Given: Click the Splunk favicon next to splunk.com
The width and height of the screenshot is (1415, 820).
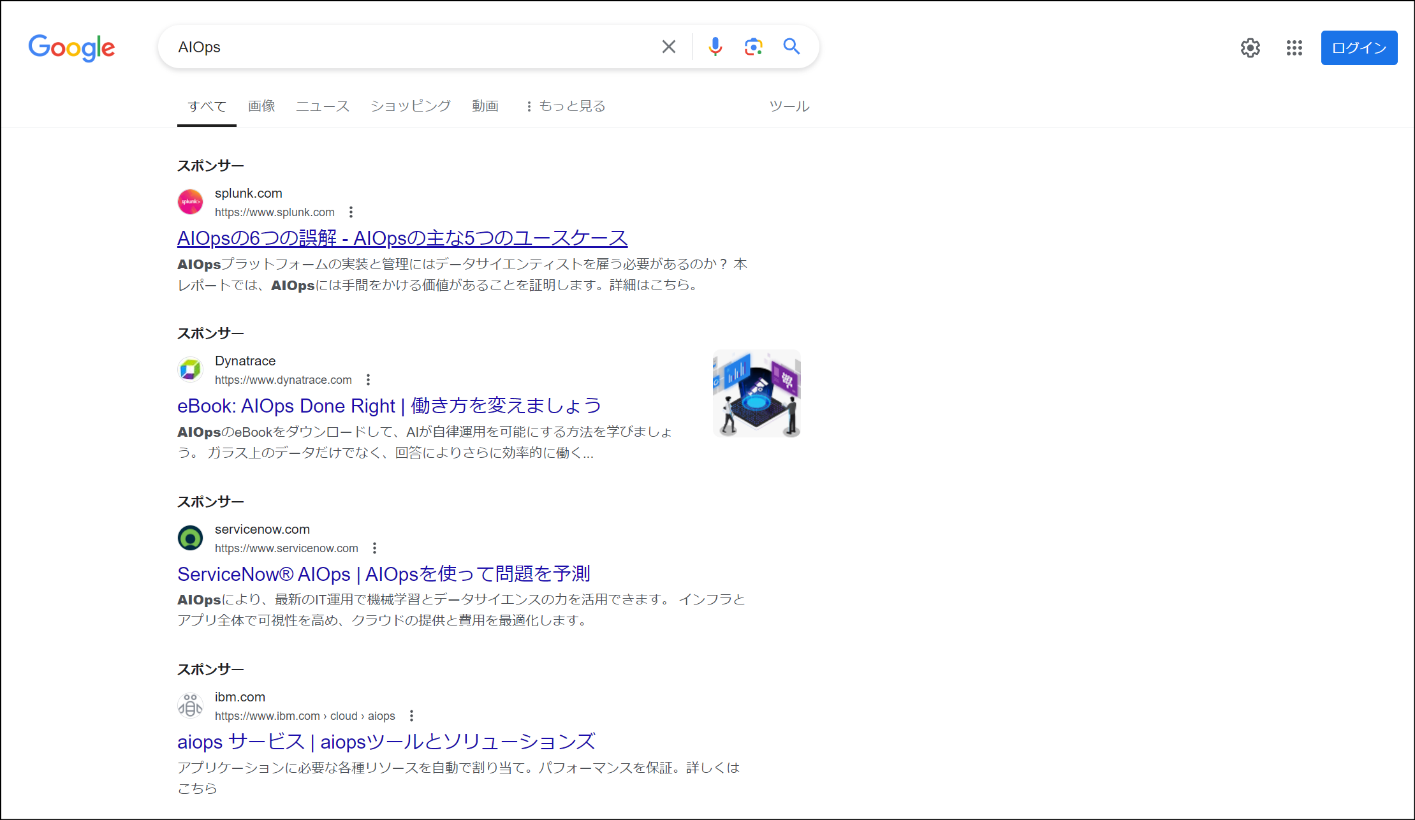Looking at the screenshot, I should tap(190, 201).
